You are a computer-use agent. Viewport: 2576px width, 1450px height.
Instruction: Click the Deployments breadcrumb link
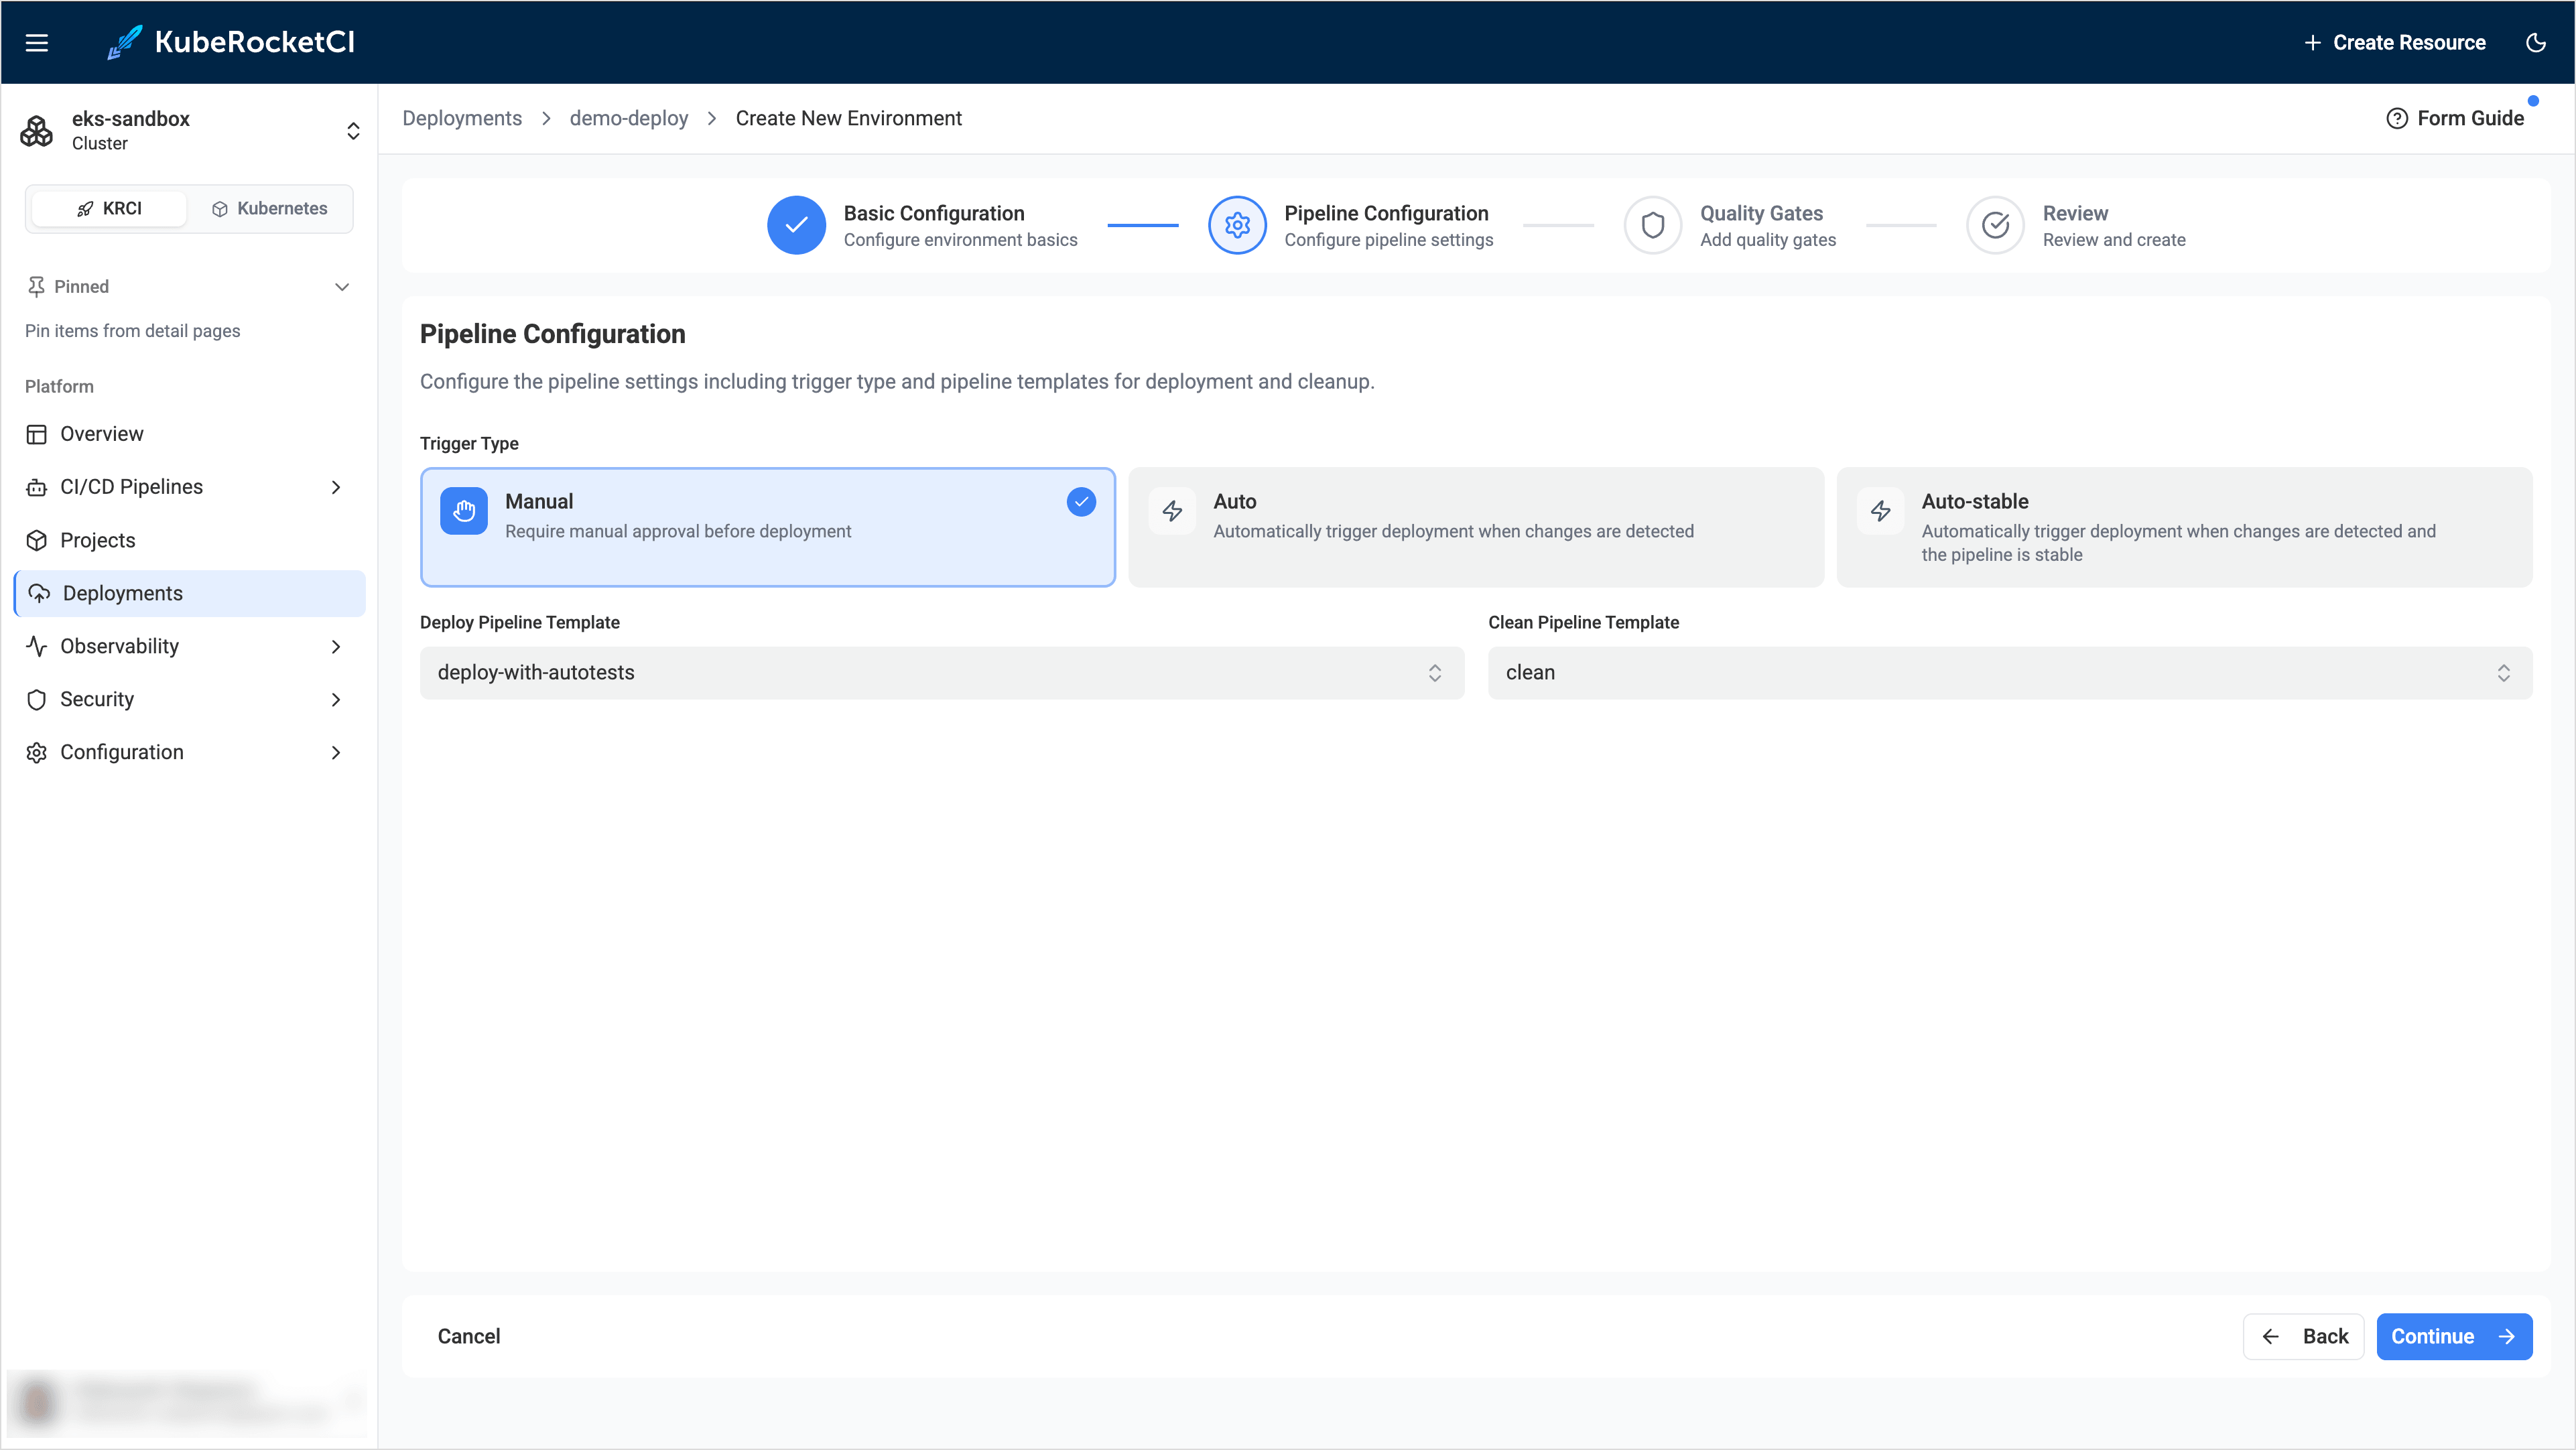tap(462, 118)
